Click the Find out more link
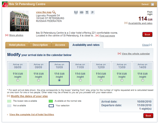160x124 pixels. coord(107,36)
